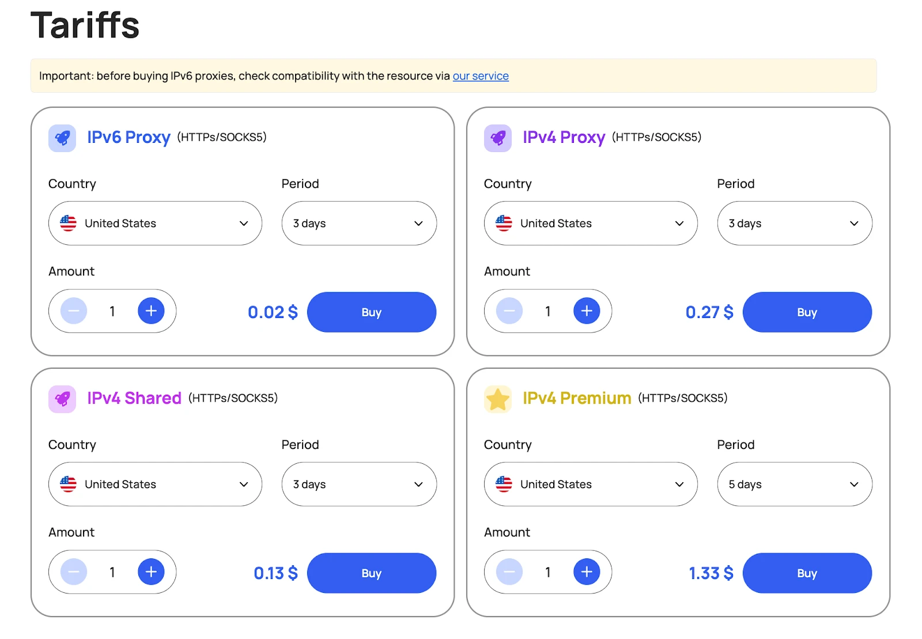Increase IPv6 Proxy amount with plus
The height and width of the screenshot is (639, 922).
click(x=151, y=311)
